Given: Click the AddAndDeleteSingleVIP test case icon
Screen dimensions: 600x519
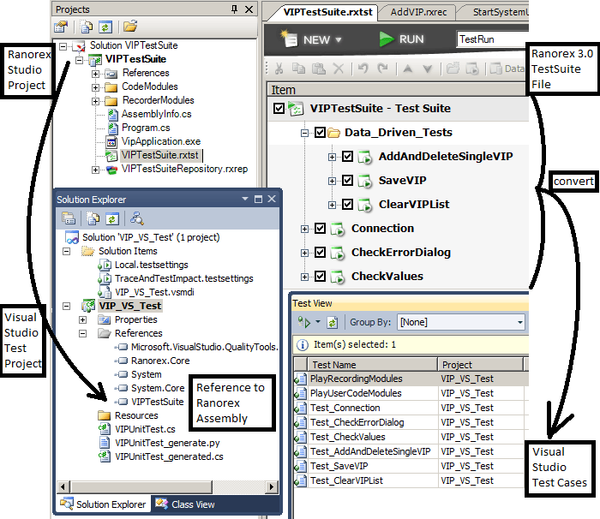Looking at the screenshot, I should [x=364, y=157].
